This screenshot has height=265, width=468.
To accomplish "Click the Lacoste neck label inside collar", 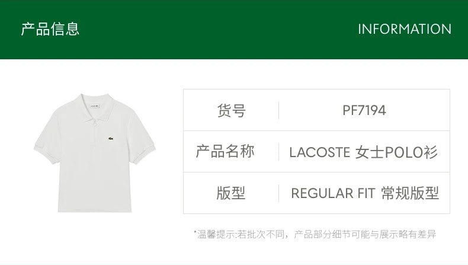I will pos(95,106).
